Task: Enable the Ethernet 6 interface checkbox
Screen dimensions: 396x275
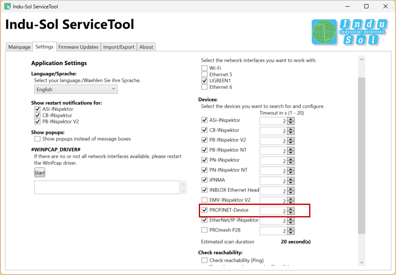Action: [204, 87]
